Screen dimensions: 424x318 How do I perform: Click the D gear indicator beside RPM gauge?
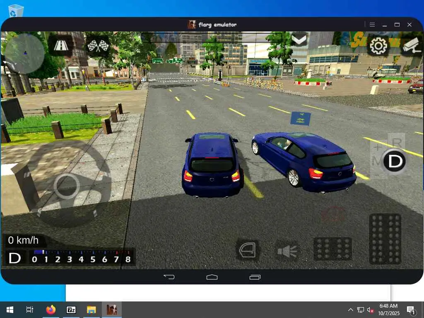15,258
